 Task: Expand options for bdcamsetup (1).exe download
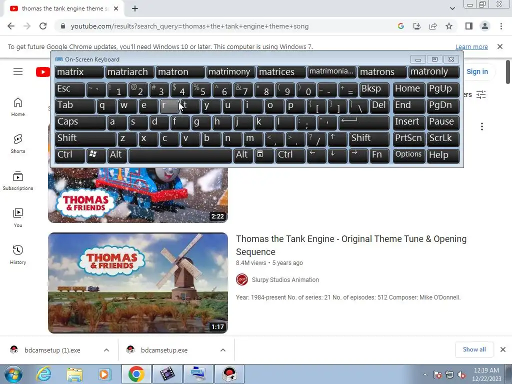pyautogui.click(x=106, y=350)
